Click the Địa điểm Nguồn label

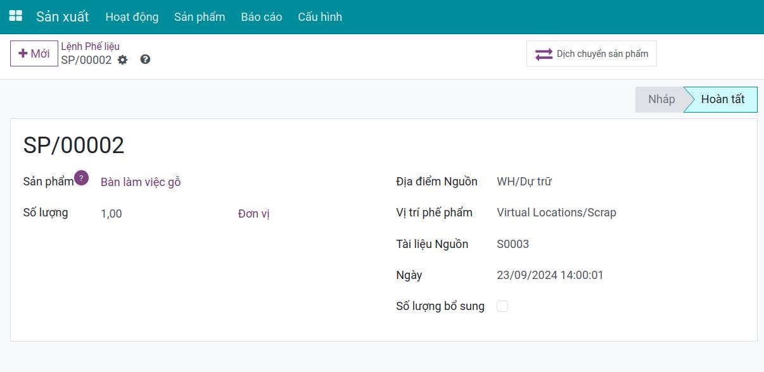pyautogui.click(x=436, y=182)
